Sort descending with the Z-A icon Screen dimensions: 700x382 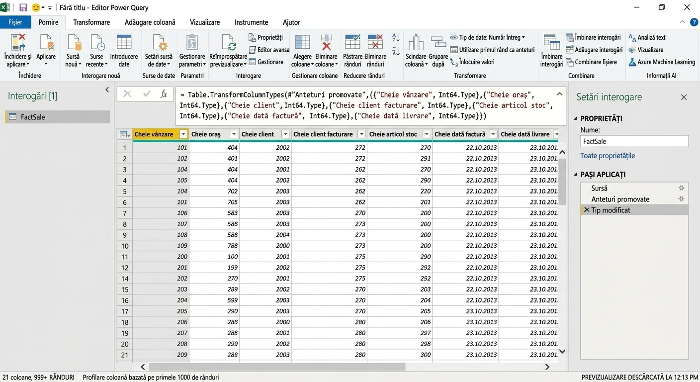(396, 51)
